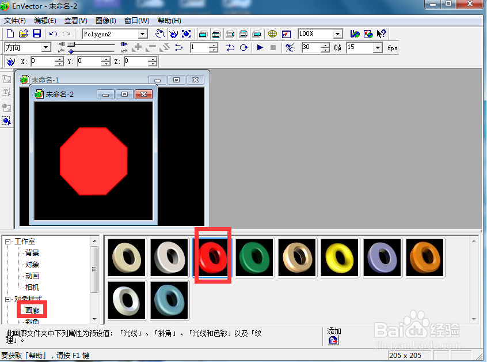This screenshot has height=362, width=487.
Task: Open the second web globe icon
Action: (x=368, y=33)
